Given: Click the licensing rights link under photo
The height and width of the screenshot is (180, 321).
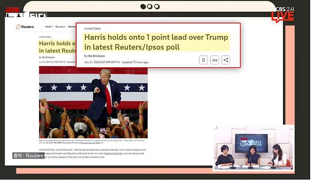Looking at the screenshot, I should tap(90, 143).
